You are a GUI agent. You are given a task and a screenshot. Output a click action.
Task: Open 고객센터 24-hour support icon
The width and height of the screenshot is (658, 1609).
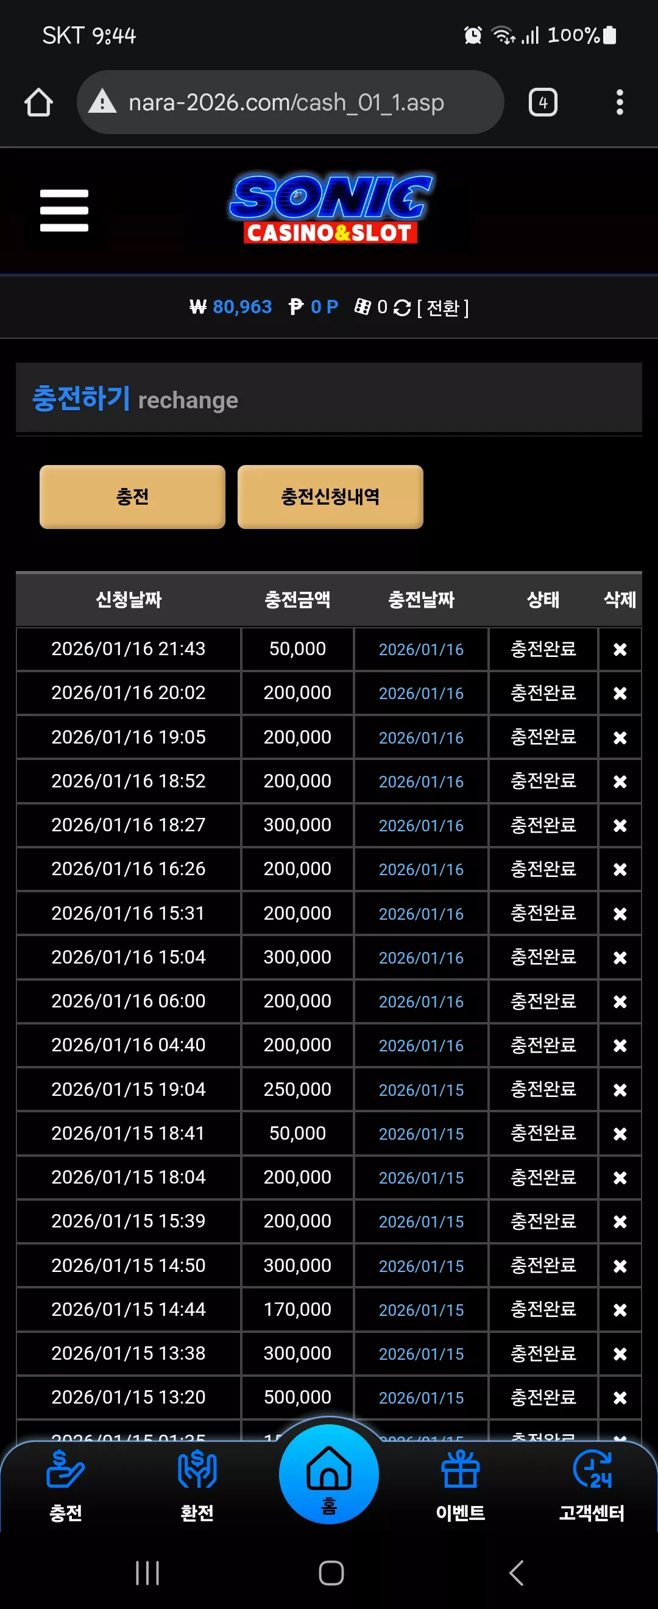coord(592,1486)
